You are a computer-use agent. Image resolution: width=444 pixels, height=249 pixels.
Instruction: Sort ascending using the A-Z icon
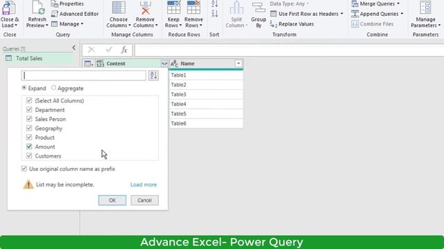pyautogui.click(x=214, y=4)
